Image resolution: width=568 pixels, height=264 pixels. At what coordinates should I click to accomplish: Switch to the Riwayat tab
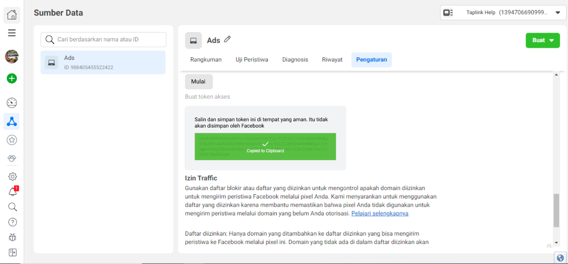[x=332, y=60]
